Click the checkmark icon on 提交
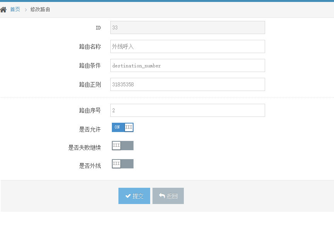 tap(128, 196)
